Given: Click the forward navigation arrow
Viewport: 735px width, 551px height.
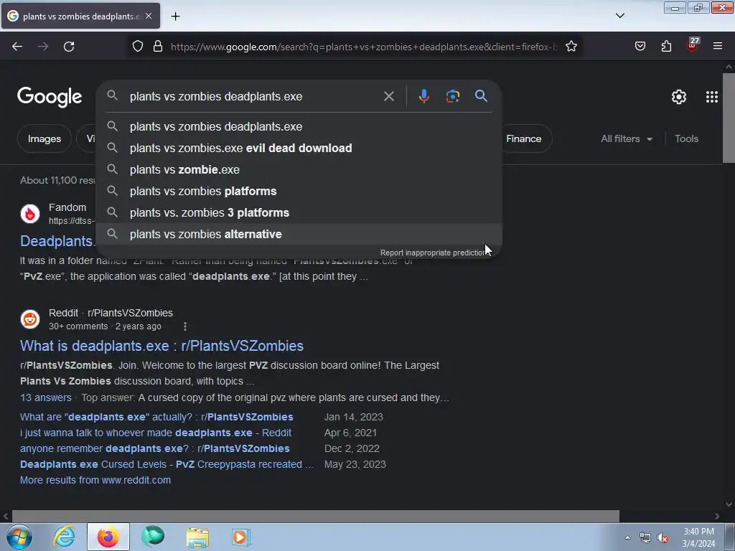Looking at the screenshot, I should pyautogui.click(x=43, y=47).
